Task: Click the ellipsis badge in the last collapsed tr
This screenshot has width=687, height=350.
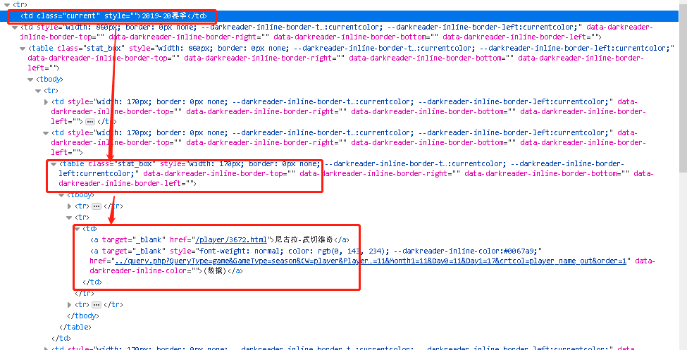Action: 97,305
